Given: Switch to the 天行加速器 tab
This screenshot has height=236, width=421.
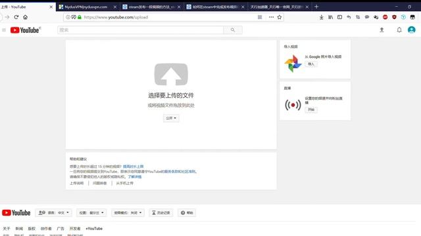Looking at the screenshot, I should pos(276,7).
